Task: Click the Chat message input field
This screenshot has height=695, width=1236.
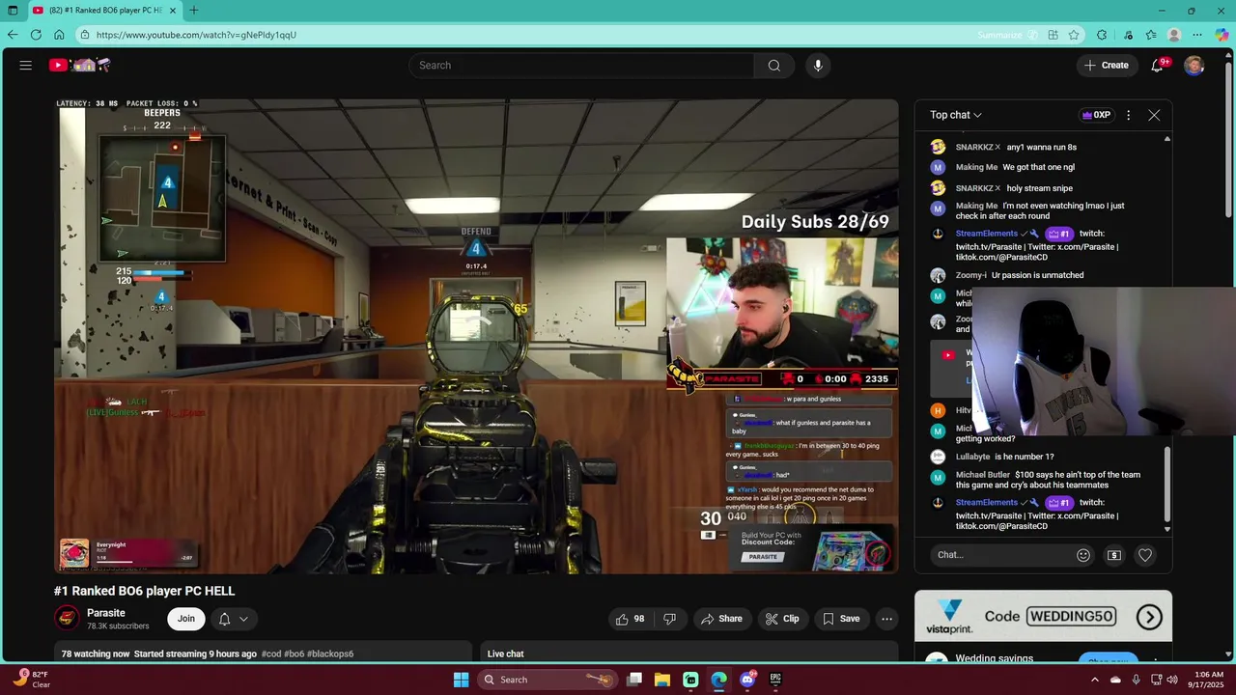Action: click(x=1000, y=555)
